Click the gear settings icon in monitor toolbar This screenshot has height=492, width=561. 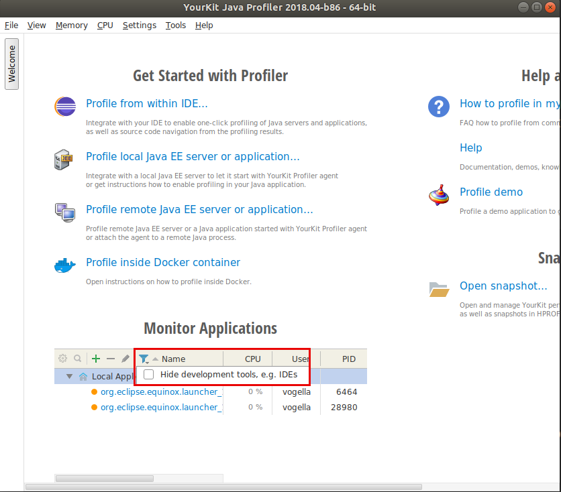tap(62, 359)
